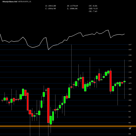136x136 pixels.
Task: Click the OL: 7.45 reading
Action: tap(93, 11)
